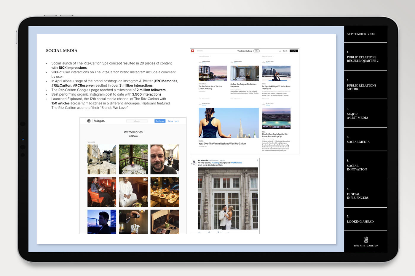Open the bearded man selfie Instagram post
Viewport: 415px width, 276px height.
coord(165,159)
